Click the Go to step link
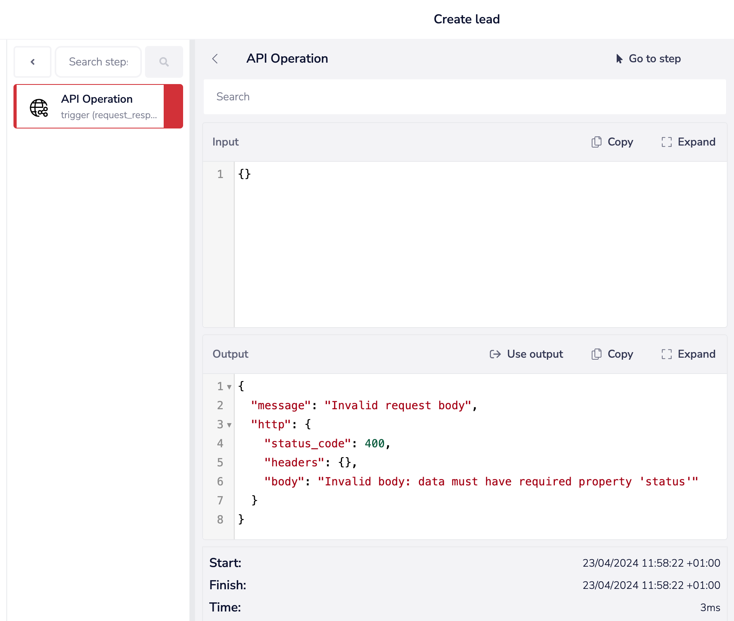Screen dimensions: 734x621 coord(648,59)
